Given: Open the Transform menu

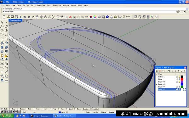Looking at the screenshot, I should 41,5.
